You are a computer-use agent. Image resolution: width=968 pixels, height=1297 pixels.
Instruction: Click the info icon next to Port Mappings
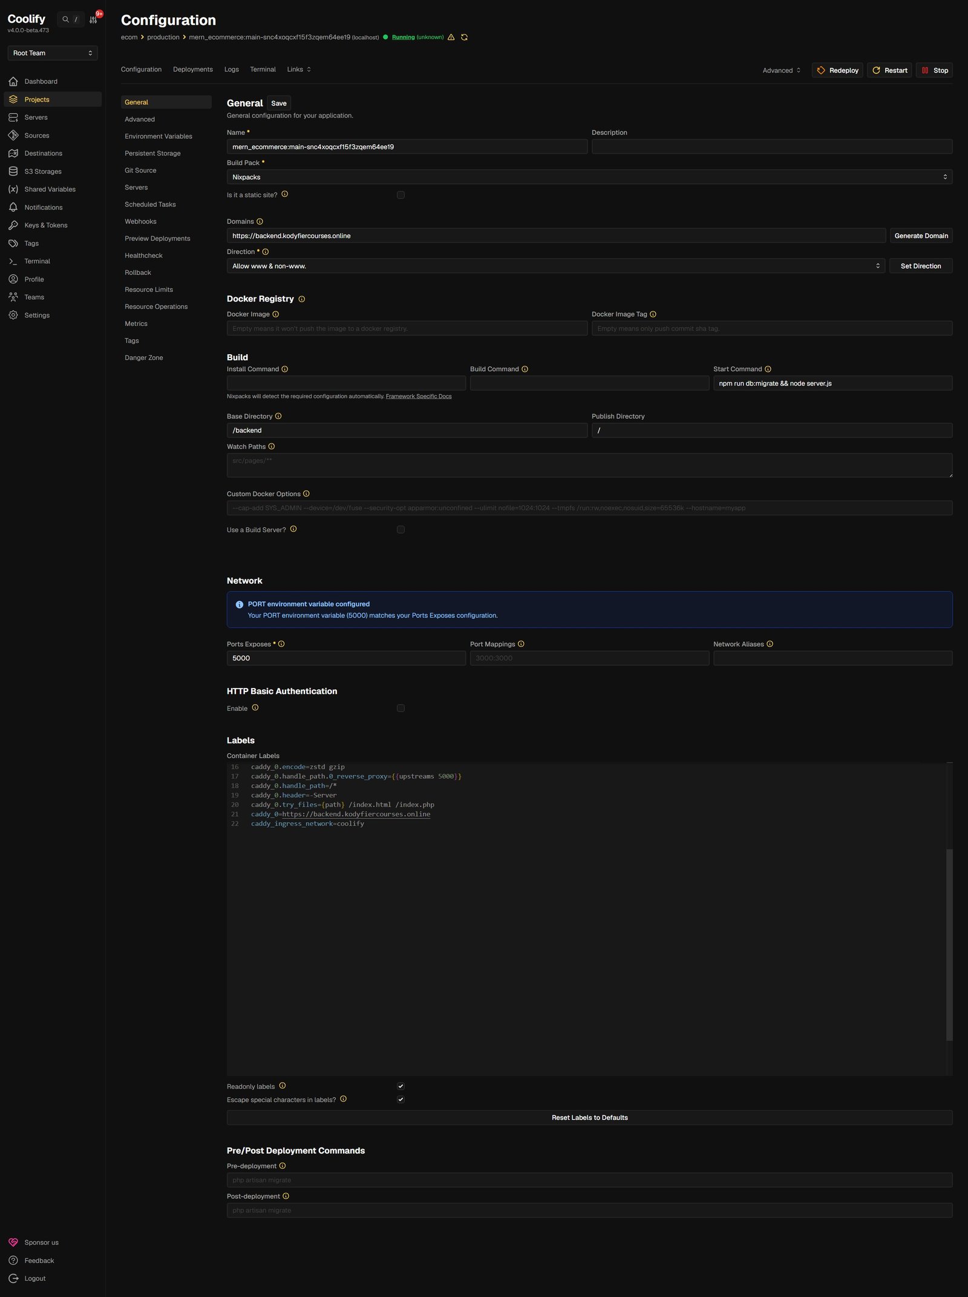(522, 644)
